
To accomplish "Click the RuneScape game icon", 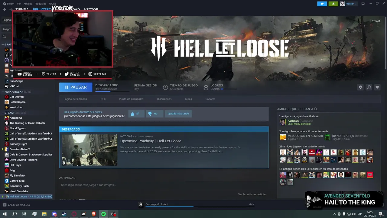I will click(7, 81).
